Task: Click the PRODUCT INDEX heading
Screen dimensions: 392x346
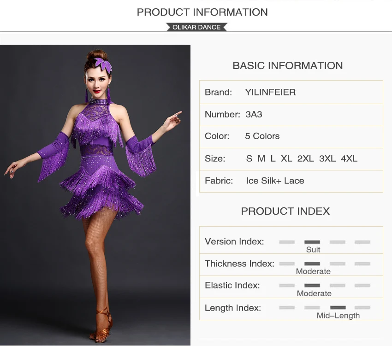Action: point(285,211)
